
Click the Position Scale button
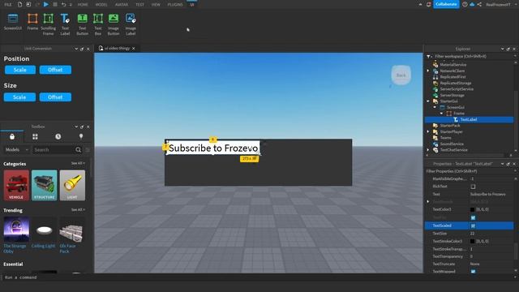(20, 70)
